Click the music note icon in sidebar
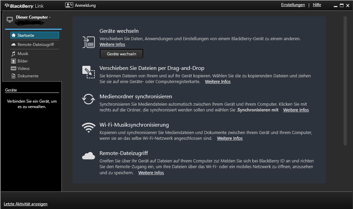The image size is (353, 209). click(x=13, y=54)
